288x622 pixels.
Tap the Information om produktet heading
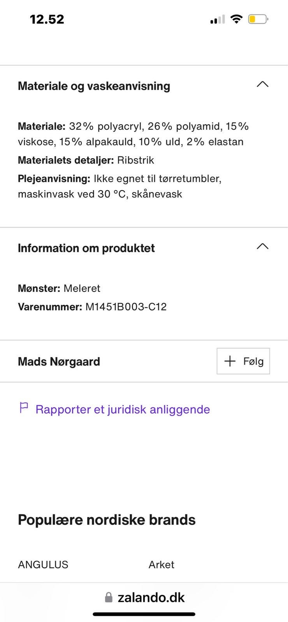click(86, 248)
